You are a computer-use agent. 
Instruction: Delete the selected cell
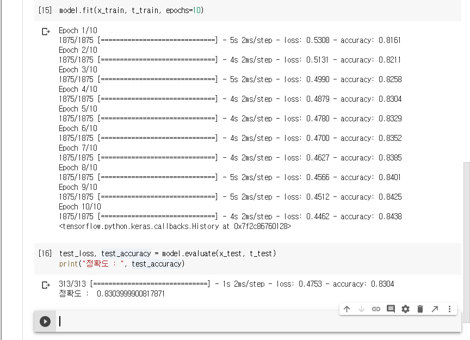[x=420, y=309]
